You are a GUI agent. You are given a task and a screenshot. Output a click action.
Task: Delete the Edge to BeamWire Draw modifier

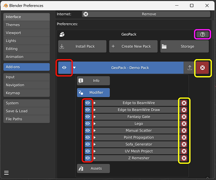pos(184,110)
